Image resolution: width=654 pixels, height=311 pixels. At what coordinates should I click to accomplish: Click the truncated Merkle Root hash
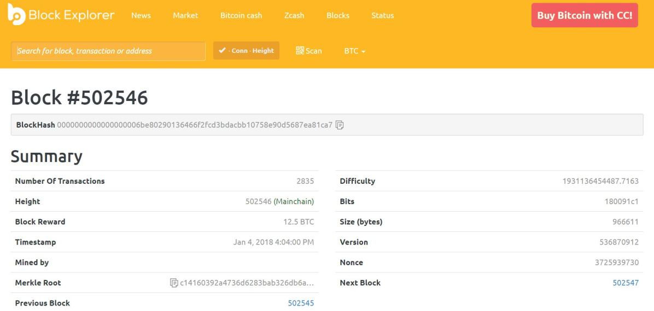[x=247, y=283]
